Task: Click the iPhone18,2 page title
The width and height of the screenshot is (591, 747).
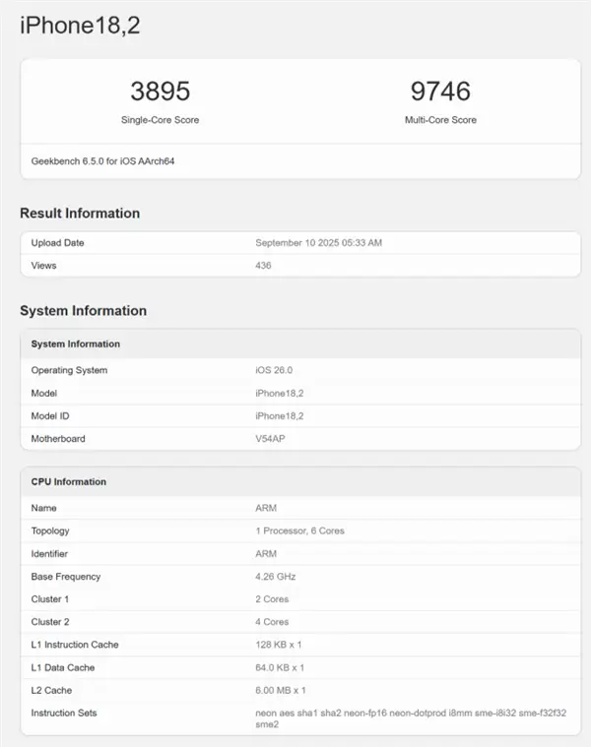Action: point(80,26)
